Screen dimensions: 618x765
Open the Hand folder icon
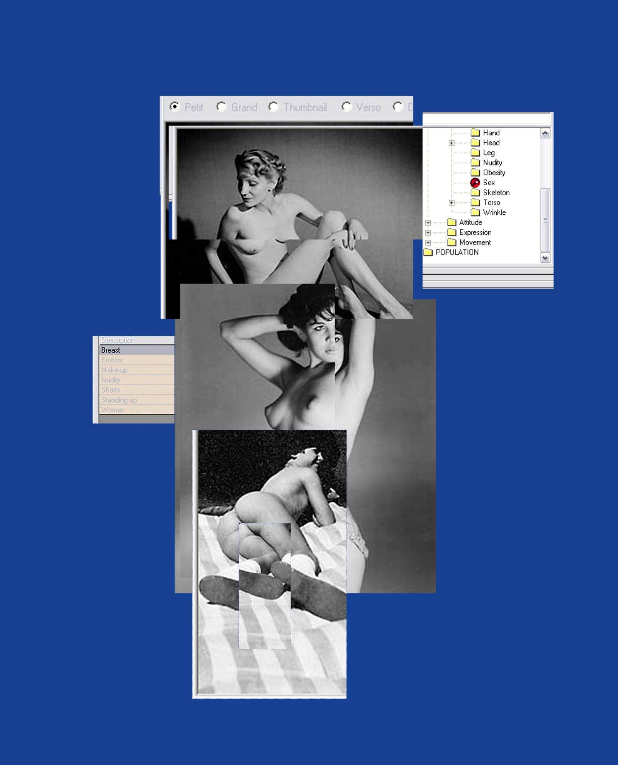[475, 133]
